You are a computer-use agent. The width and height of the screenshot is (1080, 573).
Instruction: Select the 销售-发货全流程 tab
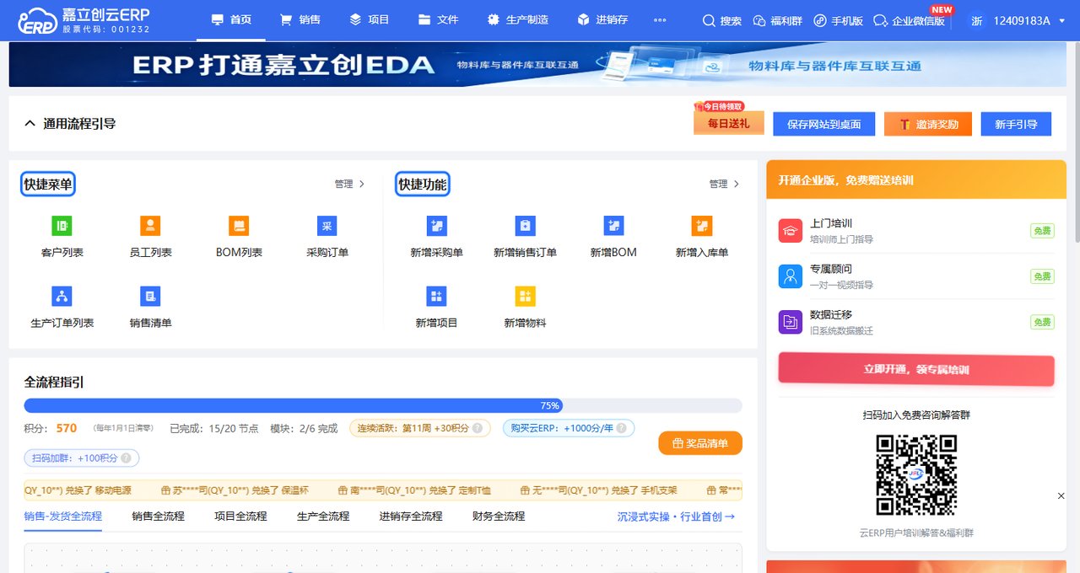63,517
